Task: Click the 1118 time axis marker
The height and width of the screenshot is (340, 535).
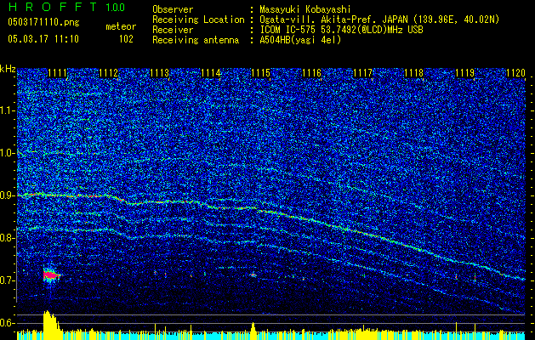Action: [414, 72]
